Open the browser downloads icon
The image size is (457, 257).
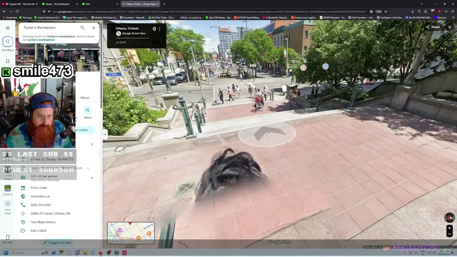[412, 11]
